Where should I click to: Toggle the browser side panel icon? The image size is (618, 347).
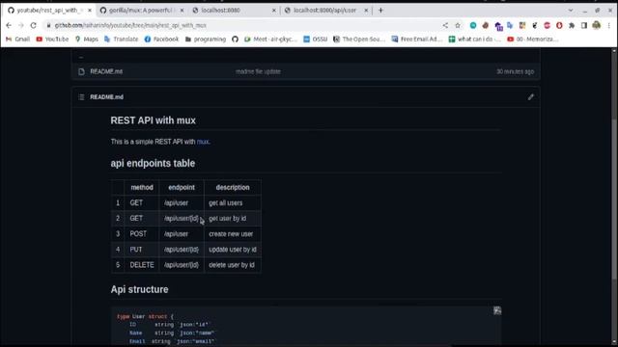(x=584, y=25)
